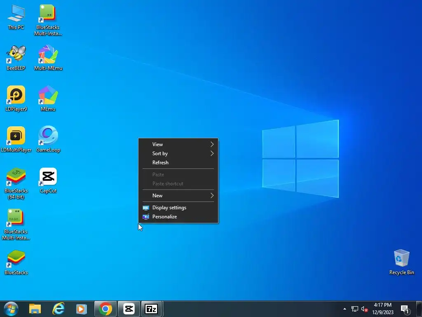Click the greyed-out Paste entry
Image resolution: width=422 pixels, height=317 pixels.
pyautogui.click(x=178, y=175)
